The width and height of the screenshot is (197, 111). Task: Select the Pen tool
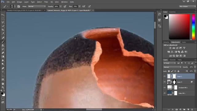(x=3, y=68)
